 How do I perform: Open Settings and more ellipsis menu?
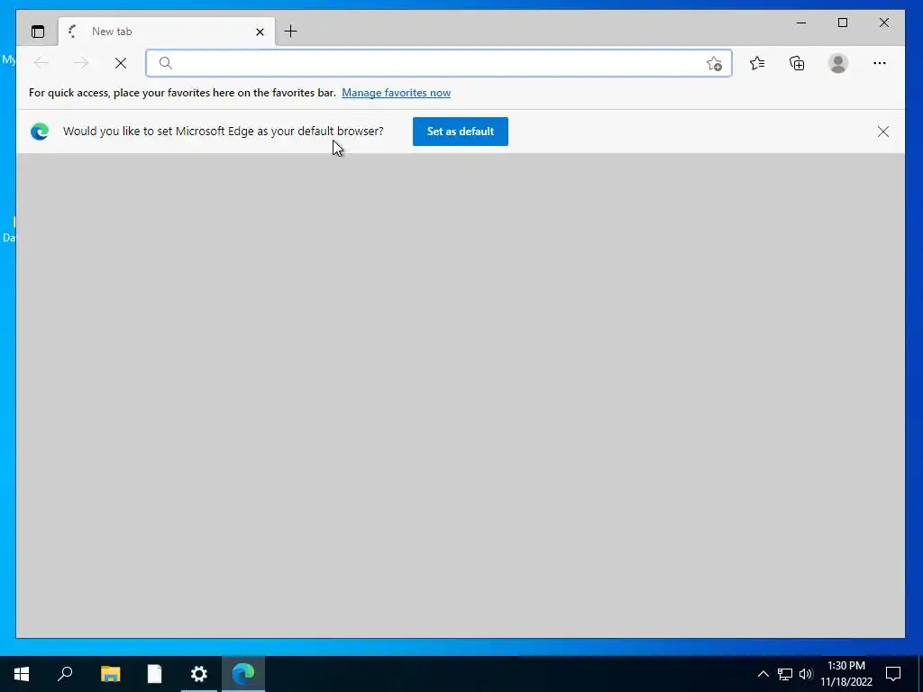click(x=880, y=63)
